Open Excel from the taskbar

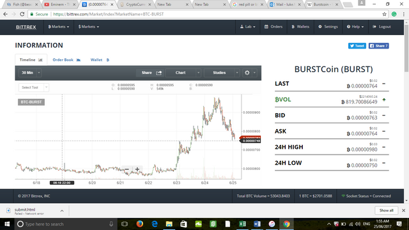coord(242,224)
